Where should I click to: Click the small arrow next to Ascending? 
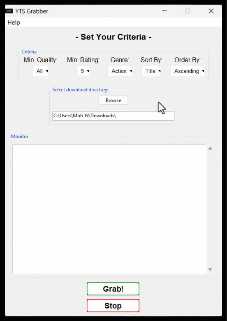click(x=203, y=71)
